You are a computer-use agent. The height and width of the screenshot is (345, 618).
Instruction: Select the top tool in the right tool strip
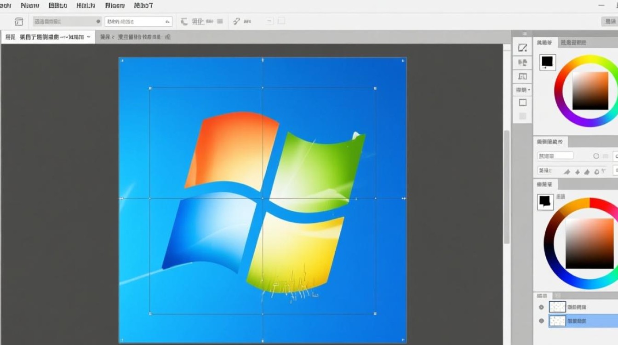tap(522, 48)
